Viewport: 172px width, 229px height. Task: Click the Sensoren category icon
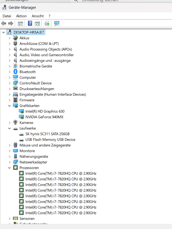[15, 218]
